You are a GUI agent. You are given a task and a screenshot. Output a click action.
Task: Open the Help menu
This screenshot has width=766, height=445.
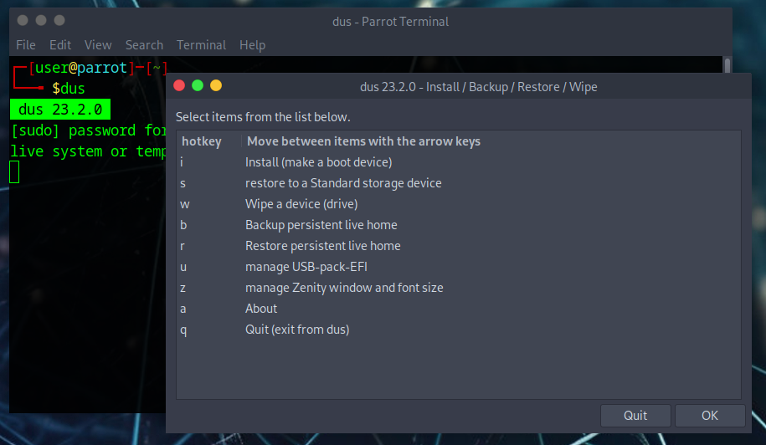pos(252,45)
